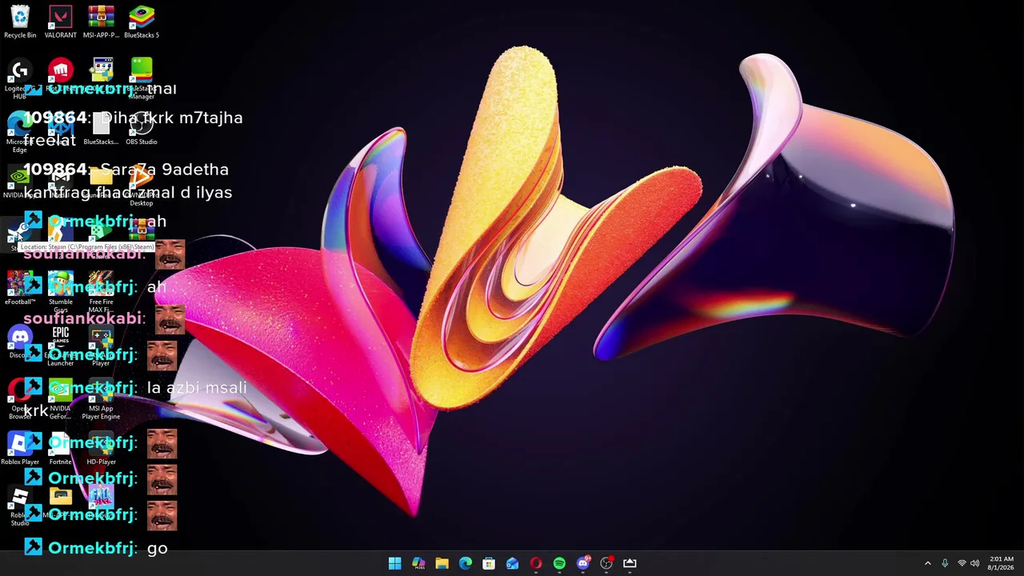1024x576 pixels.
Task: Open Logitech G HUB desktop shortcut
Action: pyautogui.click(x=20, y=78)
